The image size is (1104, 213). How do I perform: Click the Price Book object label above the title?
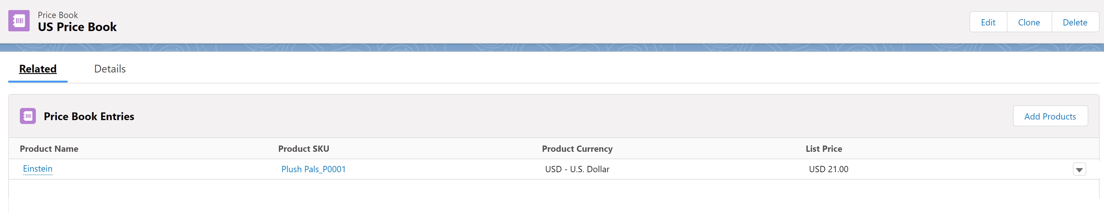click(x=58, y=15)
